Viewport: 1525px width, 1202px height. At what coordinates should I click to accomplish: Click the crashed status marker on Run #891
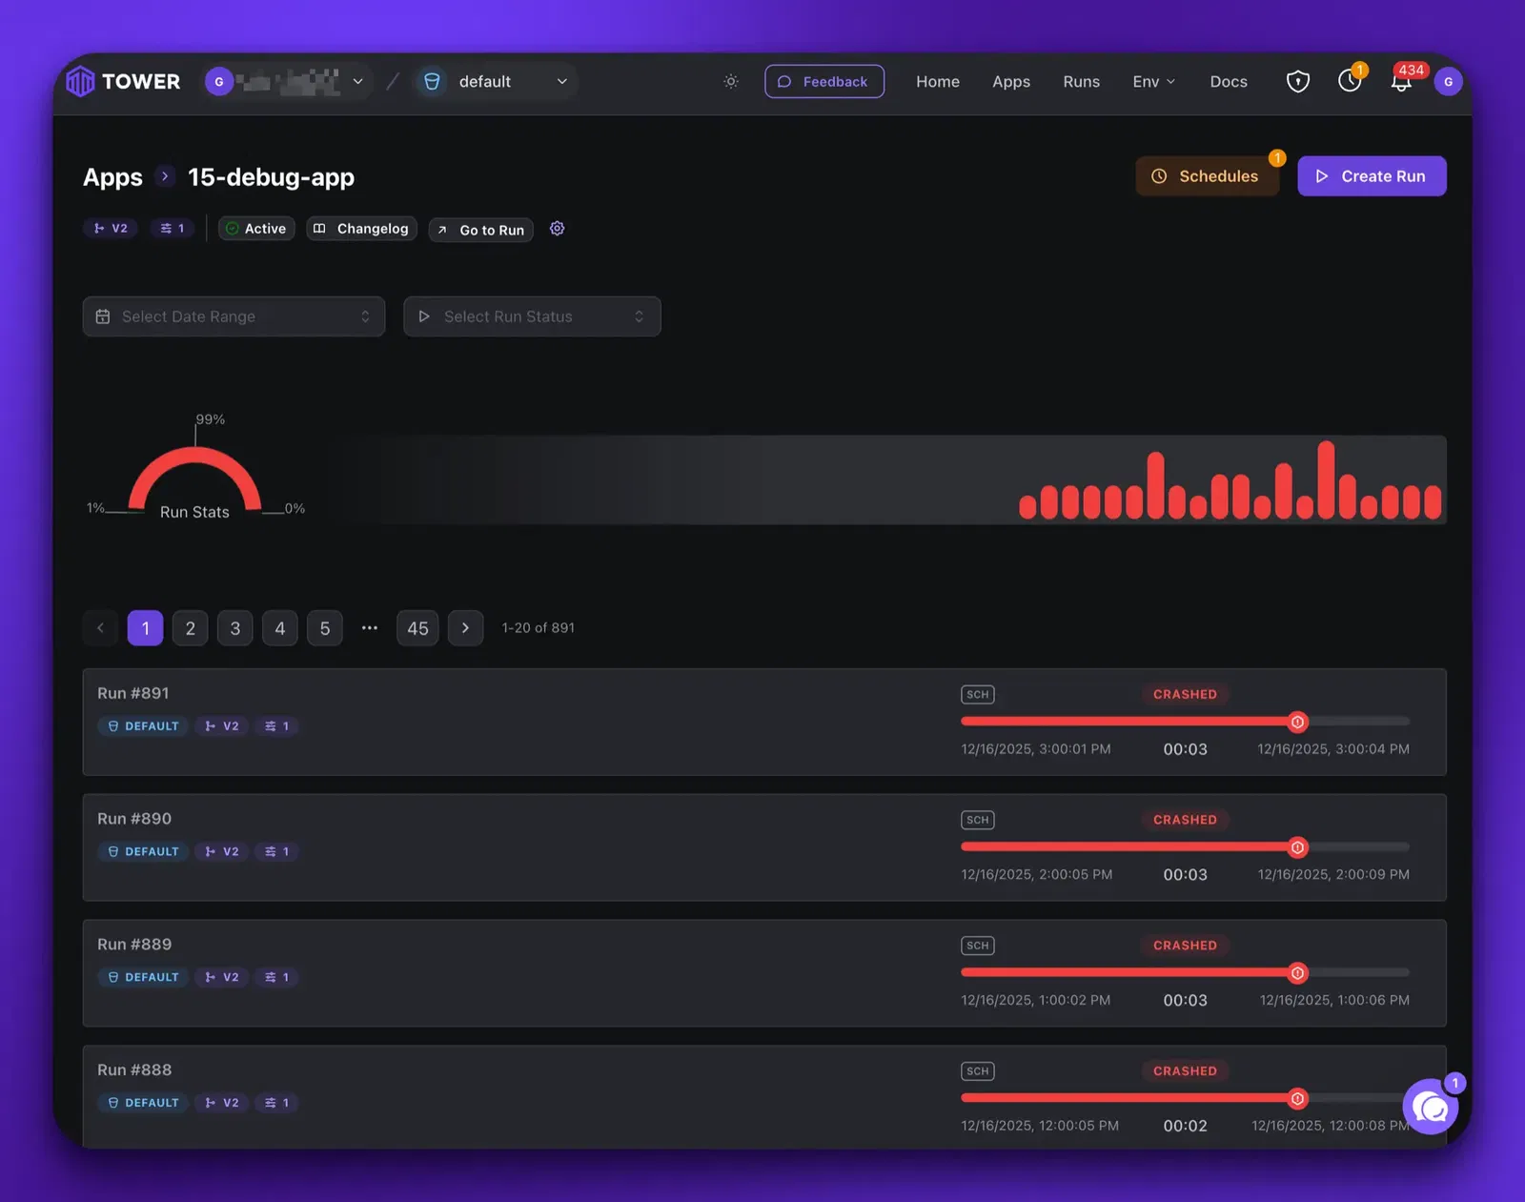click(1297, 723)
